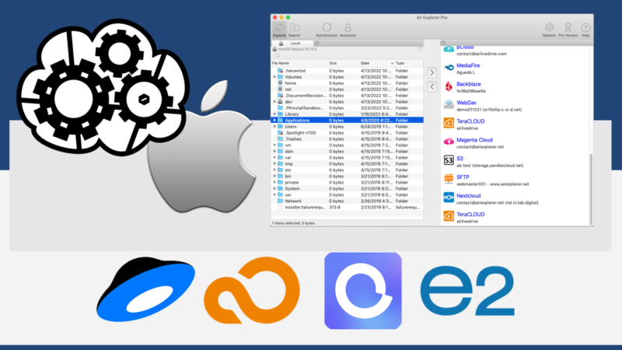The image size is (622, 350).
Task: Open the MediaFire account link
Action: (468, 65)
